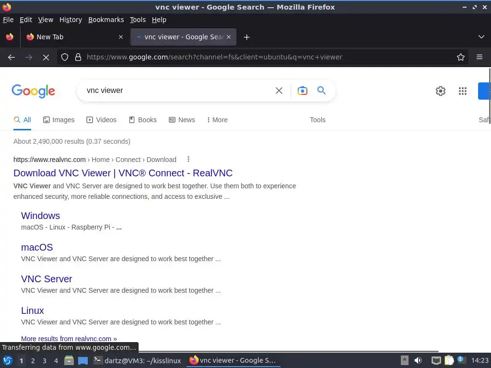This screenshot has height=368, width=491.
Task: Open the Linux sitelink
Action: [x=33, y=310]
